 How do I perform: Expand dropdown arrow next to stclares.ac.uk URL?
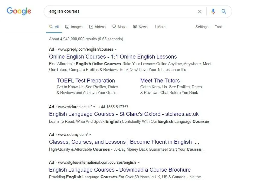[94, 107]
